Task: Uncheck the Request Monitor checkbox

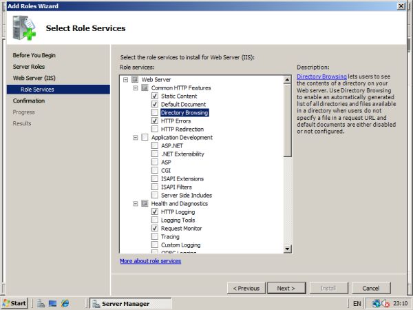Action: click(x=155, y=228)
